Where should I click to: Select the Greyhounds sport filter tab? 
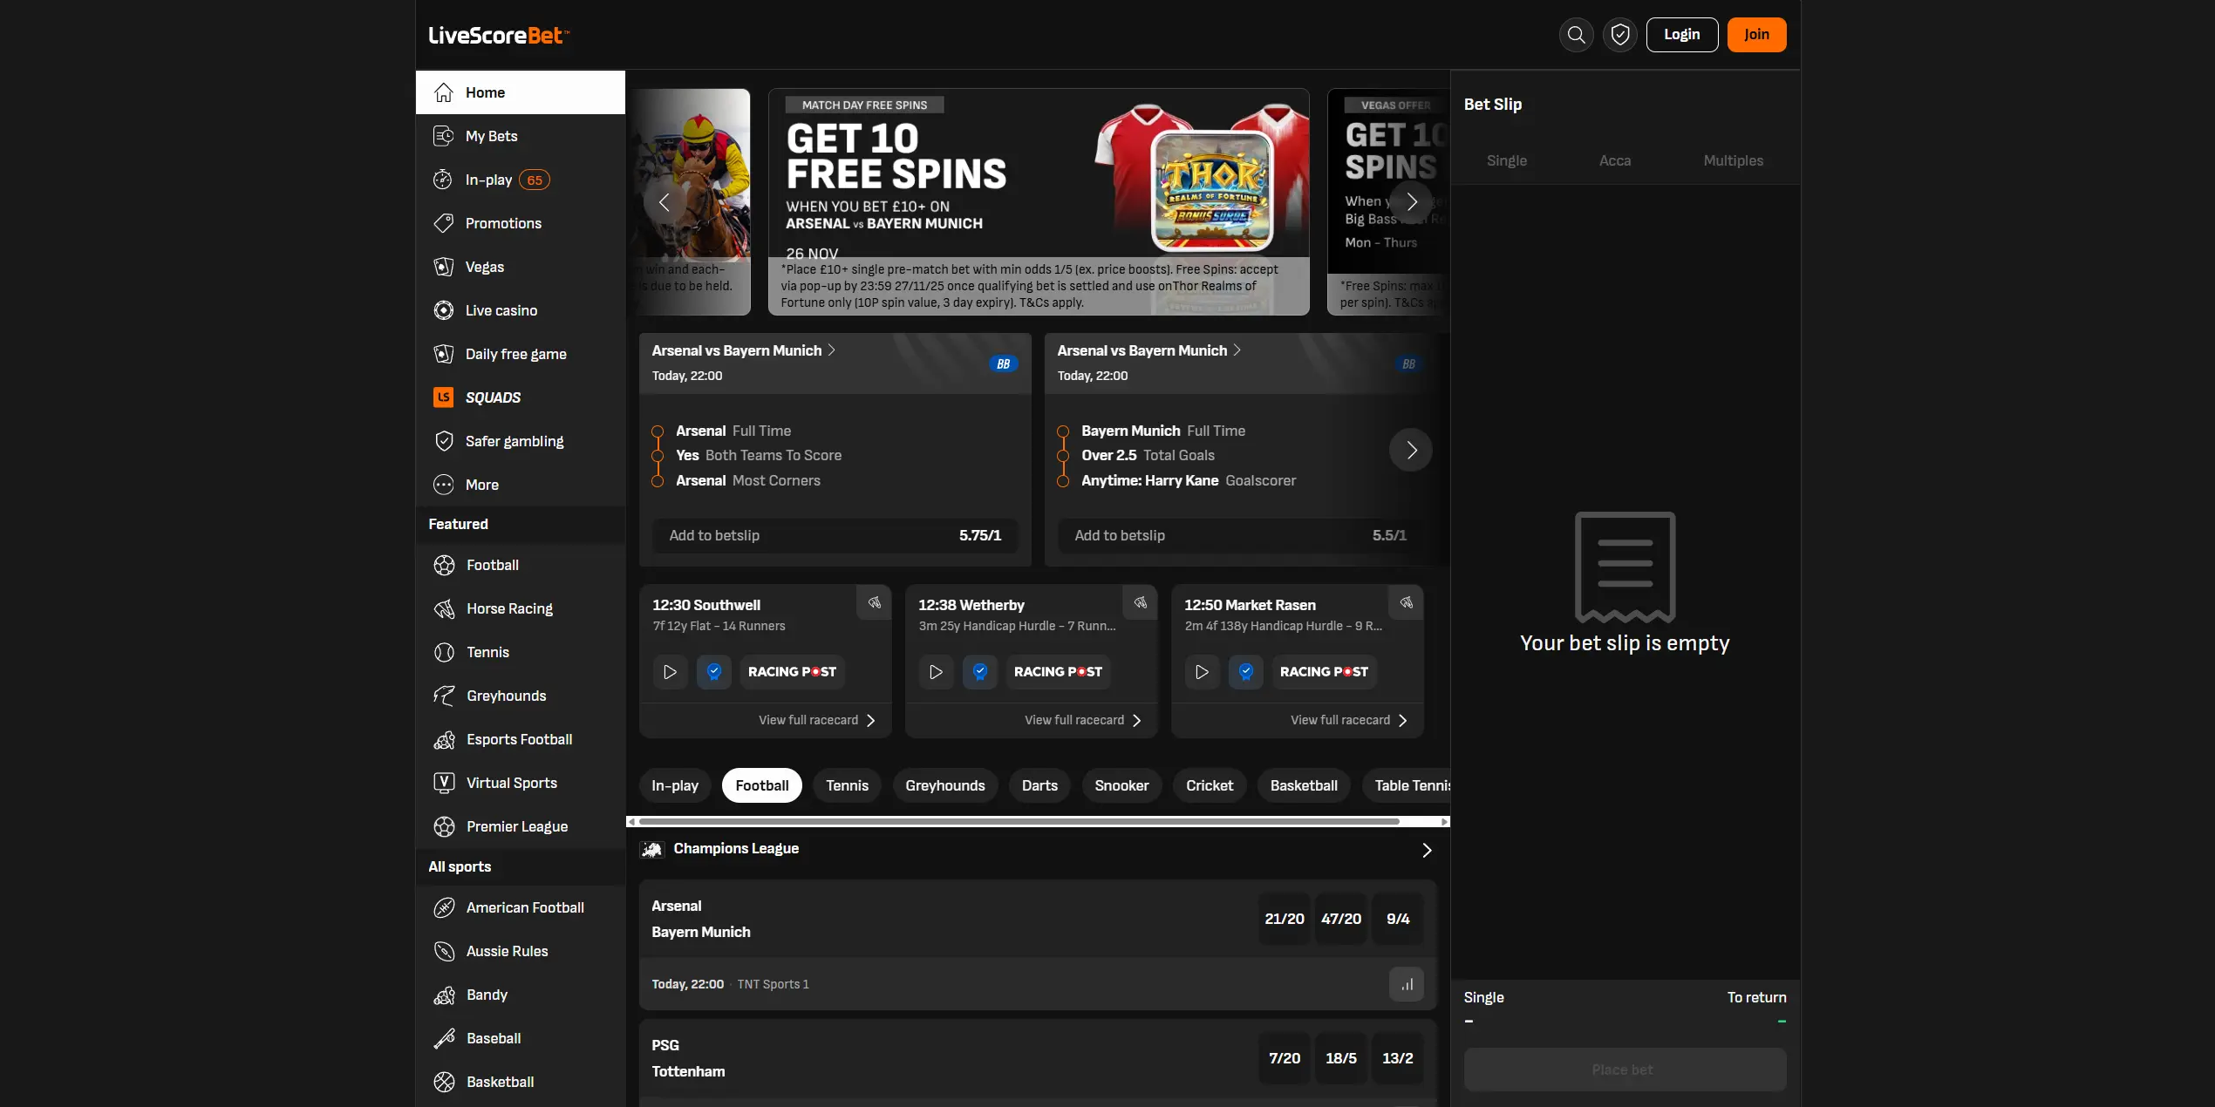(x=944, y=785)
